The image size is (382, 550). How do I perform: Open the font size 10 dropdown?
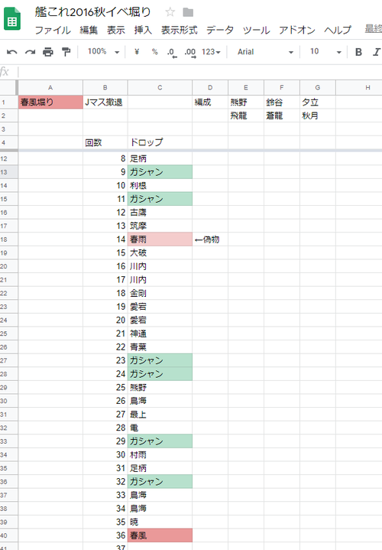(x=325, y=52)
